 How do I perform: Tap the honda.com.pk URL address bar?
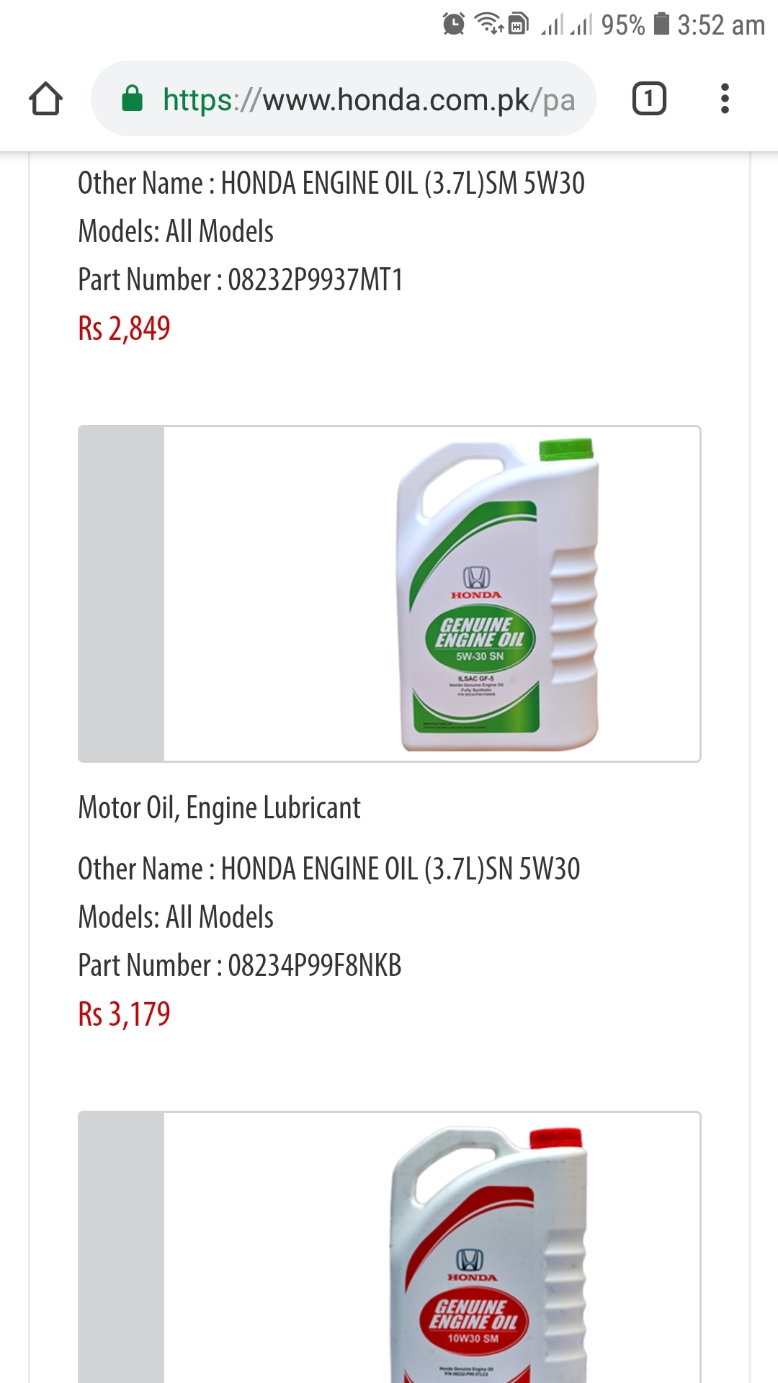click(x=344, y=99)
